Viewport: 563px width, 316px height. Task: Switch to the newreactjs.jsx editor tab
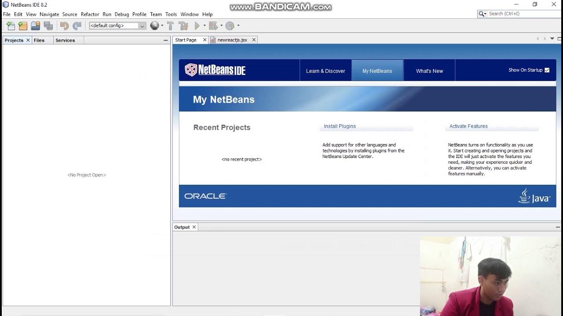coord(232,40)
